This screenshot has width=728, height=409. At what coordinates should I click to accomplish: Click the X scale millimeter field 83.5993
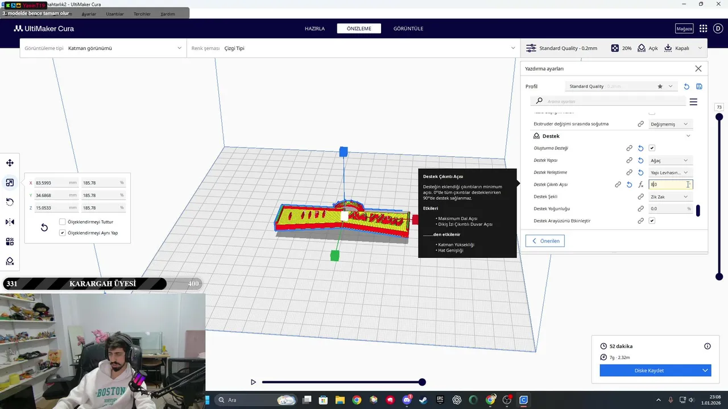[56, 183]
